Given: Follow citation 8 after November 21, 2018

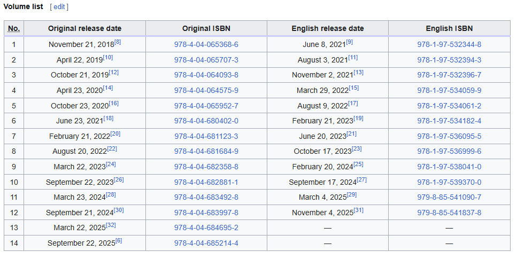Looking at the screenshot, I should [118, 42].
